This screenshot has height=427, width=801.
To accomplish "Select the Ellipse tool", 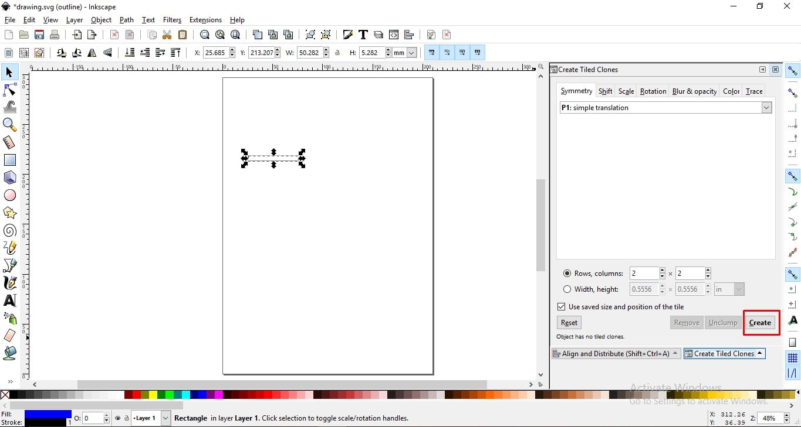I will point(9,195).
